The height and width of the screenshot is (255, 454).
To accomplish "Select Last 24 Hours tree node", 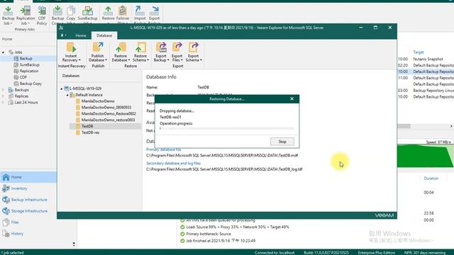I will coord(26,102).
